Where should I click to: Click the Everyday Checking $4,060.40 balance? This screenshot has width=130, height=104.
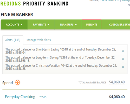tap(117, 97)
